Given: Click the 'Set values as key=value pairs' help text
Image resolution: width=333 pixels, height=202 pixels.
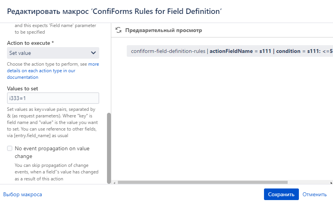Looking at the screenshot, I should (x=52, y=122).
